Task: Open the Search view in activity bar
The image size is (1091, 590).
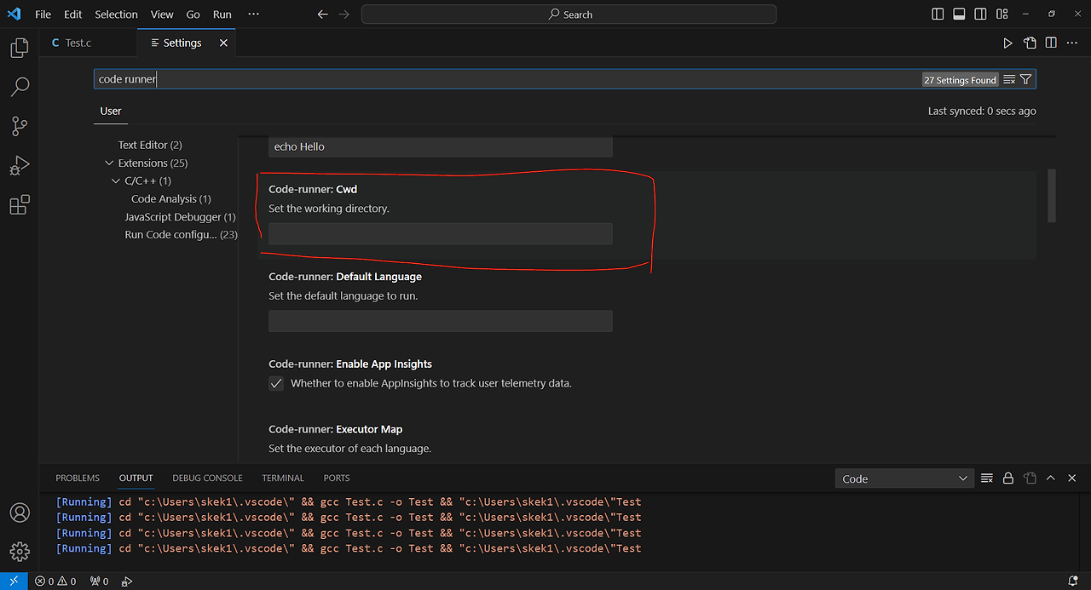Action: [20, 87]
